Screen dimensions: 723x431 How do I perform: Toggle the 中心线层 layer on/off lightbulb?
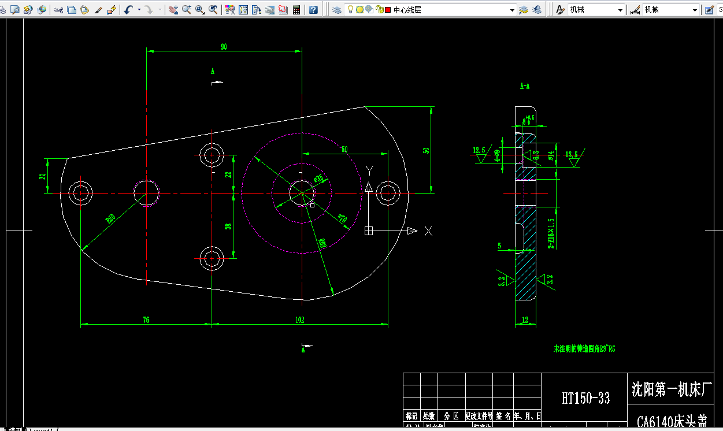point(350,10)
